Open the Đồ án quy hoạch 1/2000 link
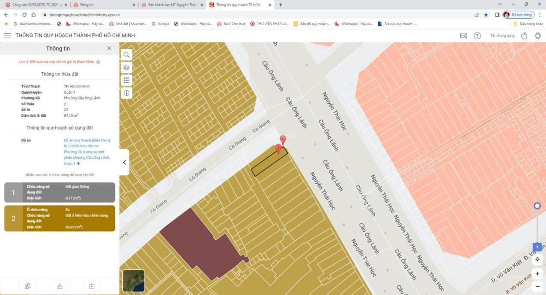Screen dimensions: 546x295 click(x=87, y=152)
